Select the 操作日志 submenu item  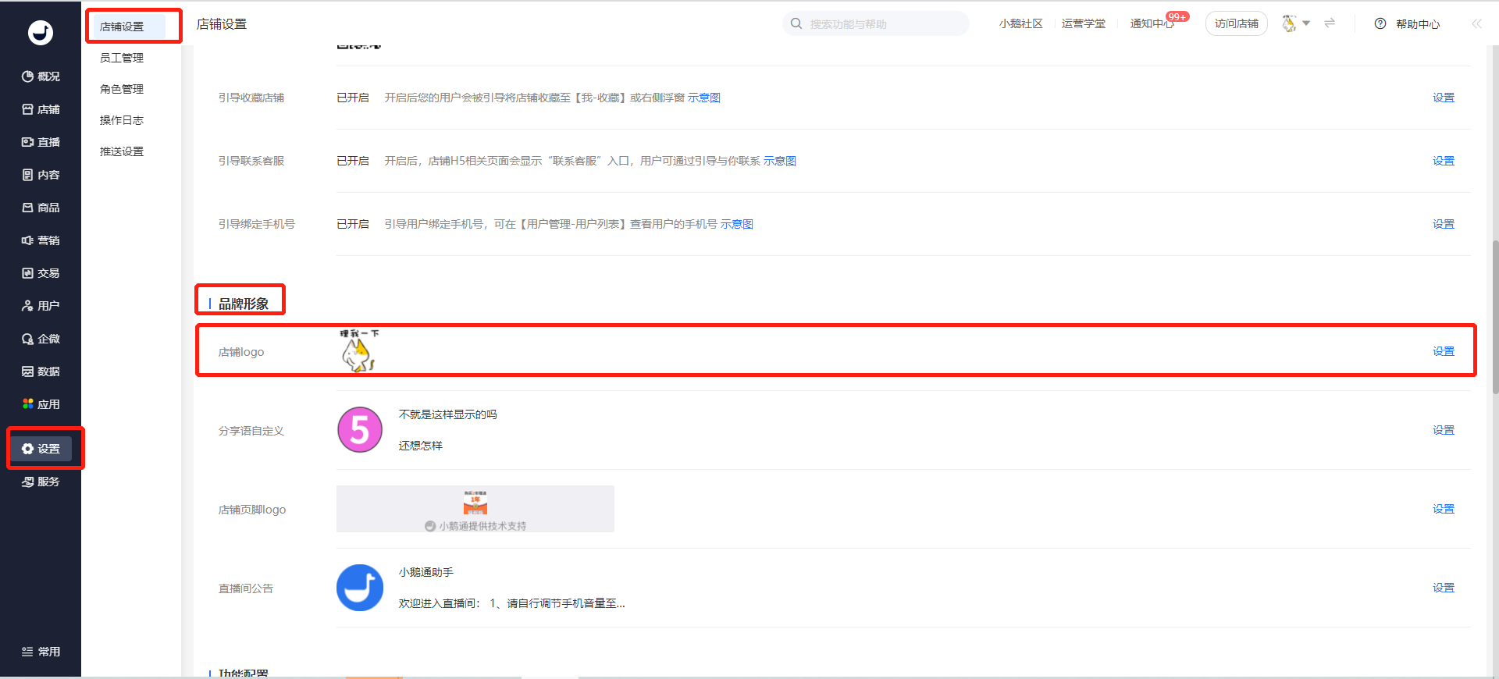click(x=122, y=120)
